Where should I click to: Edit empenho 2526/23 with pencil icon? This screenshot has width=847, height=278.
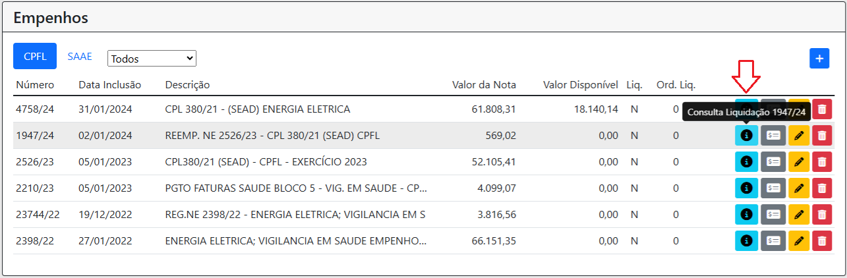click(799, 161)
